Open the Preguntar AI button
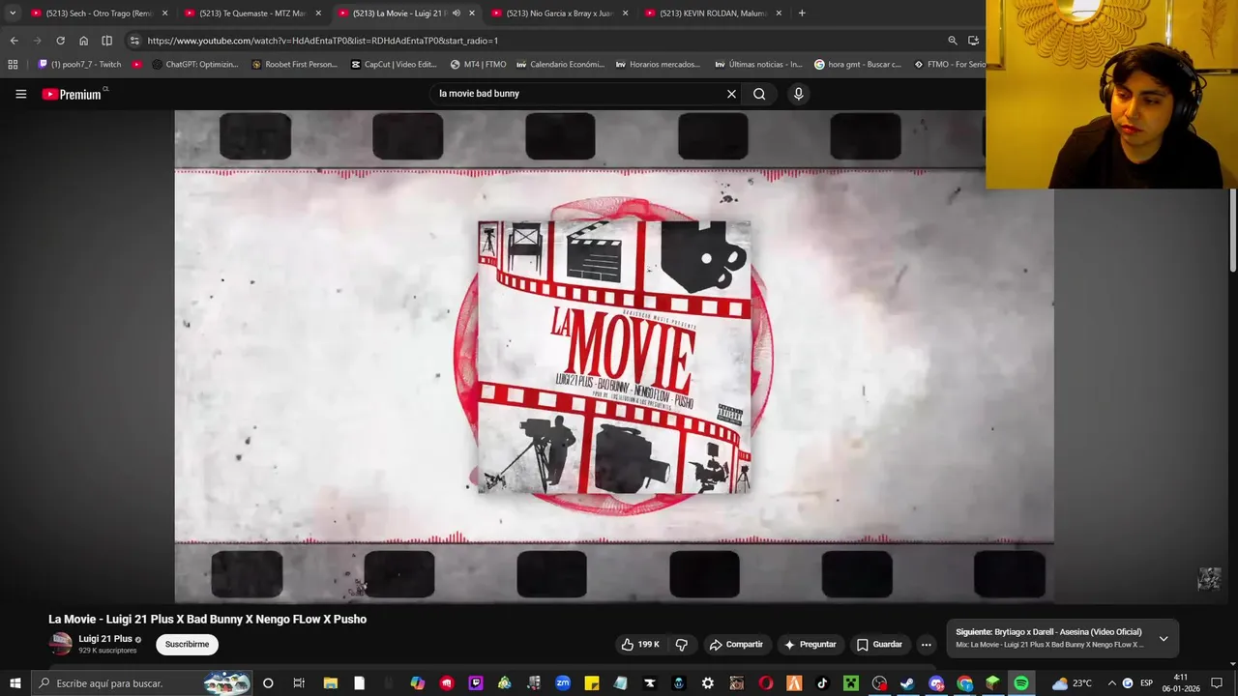The width and height of the screenshot is (1238, 696). pos(810,644)
